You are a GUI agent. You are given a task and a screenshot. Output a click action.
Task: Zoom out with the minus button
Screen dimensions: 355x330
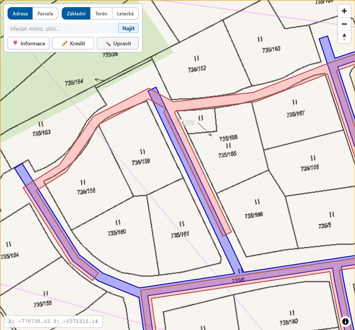tap(344, 24)
